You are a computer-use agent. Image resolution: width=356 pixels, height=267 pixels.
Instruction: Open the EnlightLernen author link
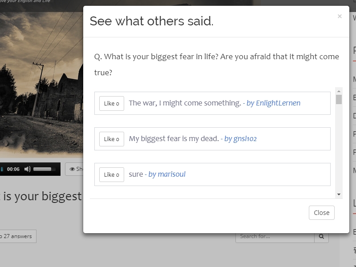click(x=273, y=103)
